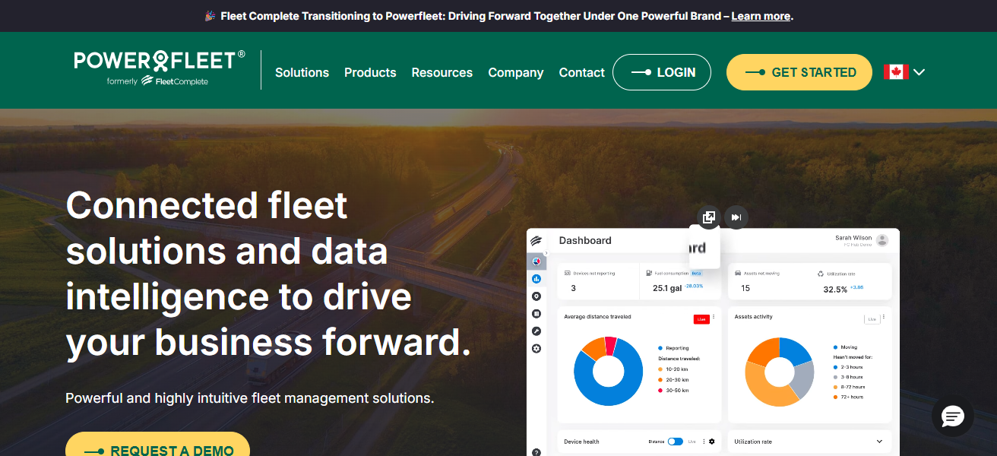The width and height of the screenshot is (997, 456).
Task: Select the '8-72 hours' legend entry
Action: tap(849, 387)
